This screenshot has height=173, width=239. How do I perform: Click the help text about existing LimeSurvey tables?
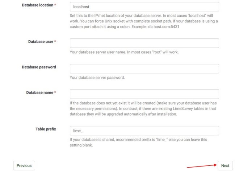coord(143,109)
